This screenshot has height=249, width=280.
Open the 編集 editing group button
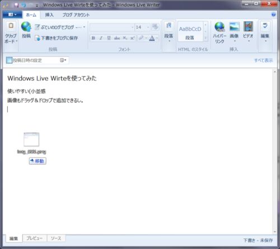pyautogui.click(x=265, y=32)
